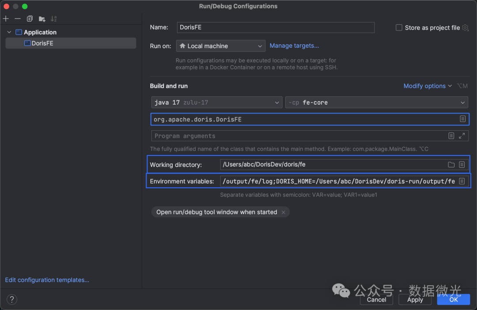Open the java 17 JDK dropdown
The height and width of the screenshot is (310, 477).
point(216,102)
